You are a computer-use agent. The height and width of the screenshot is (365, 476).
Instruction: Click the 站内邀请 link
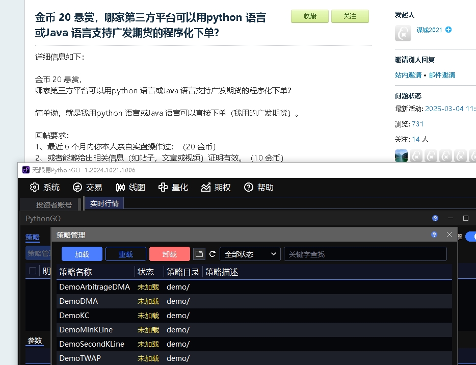408,75
